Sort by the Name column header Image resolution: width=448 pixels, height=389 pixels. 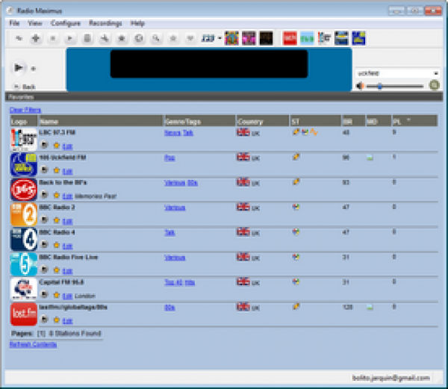[x=100, y=121]
